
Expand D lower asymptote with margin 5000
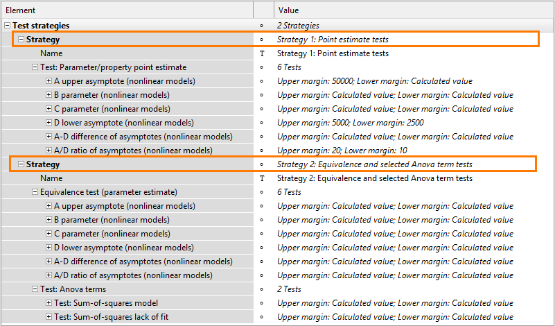pyautogui.click(x=49, y=123)
